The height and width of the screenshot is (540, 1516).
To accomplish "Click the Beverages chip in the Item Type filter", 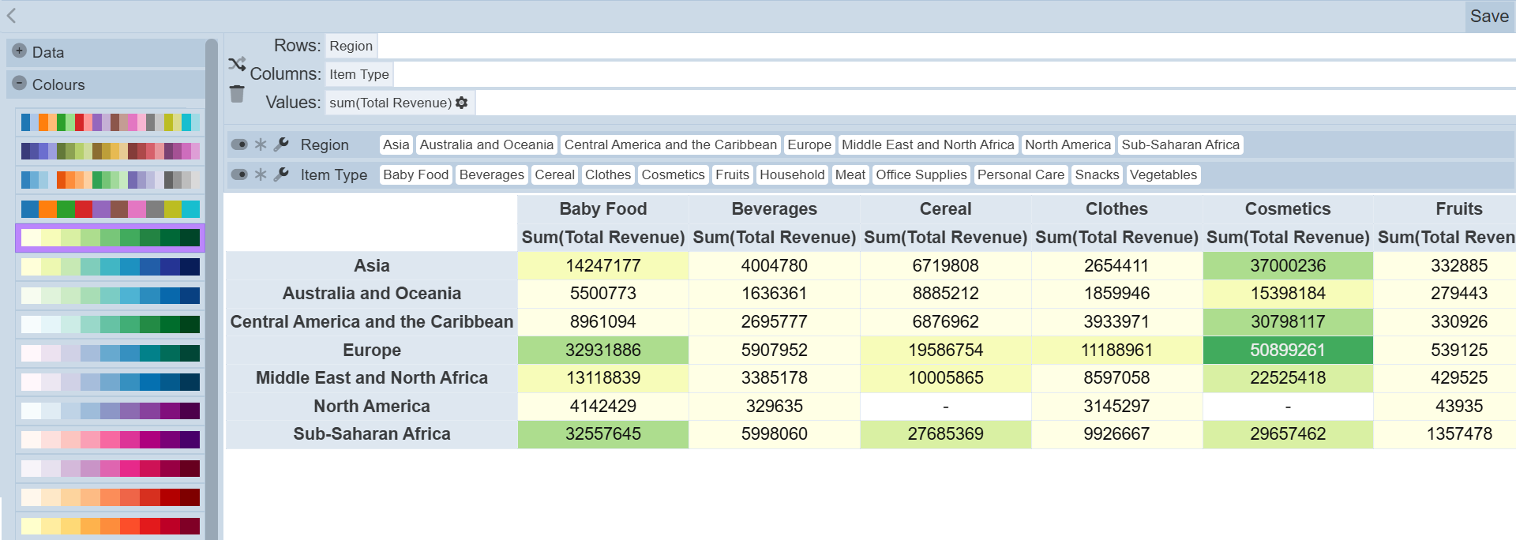I will (491, 174).
